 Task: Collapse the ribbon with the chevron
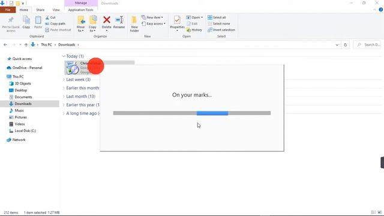tap(374, 10)
